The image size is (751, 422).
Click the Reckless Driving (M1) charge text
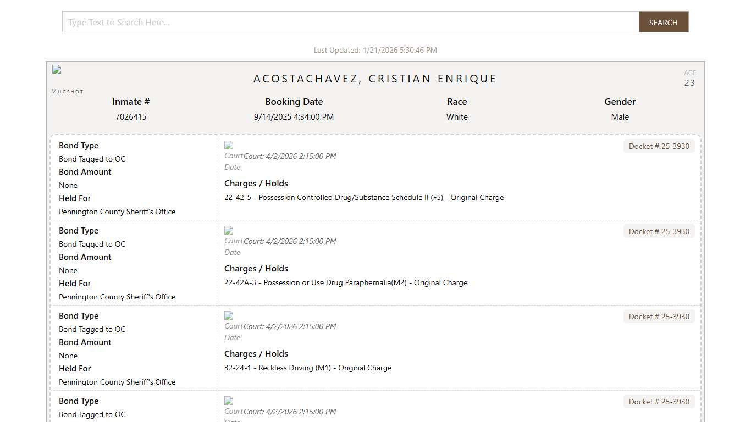(x=307, y=368)
